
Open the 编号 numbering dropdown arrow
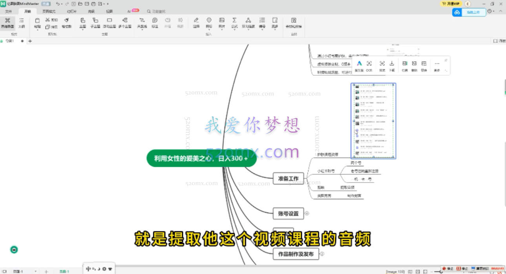(x=262, y=30)
